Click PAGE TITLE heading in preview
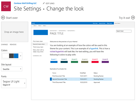The height and width of the screenshot is (102, 137). (x=57, y=33)
